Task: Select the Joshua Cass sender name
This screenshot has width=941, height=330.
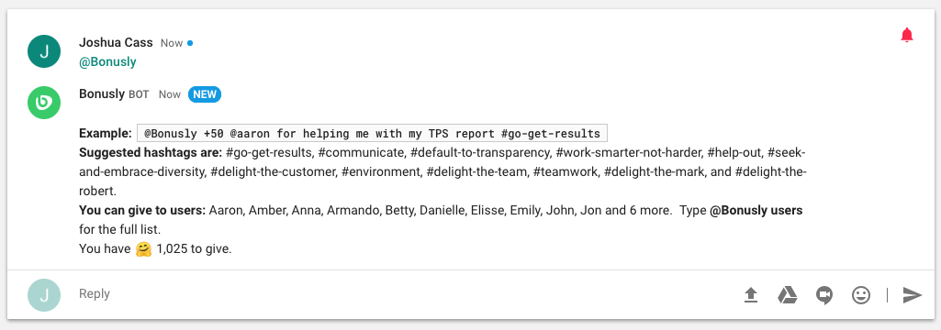Action: coord(116,42)
